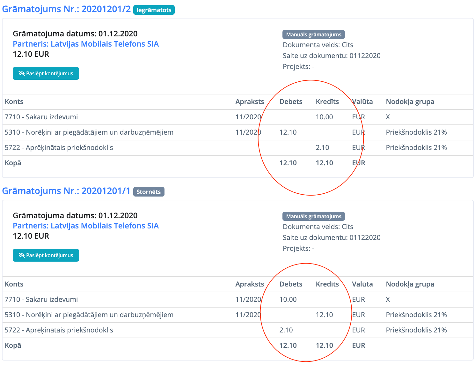Click the Apraksts column header in entry 20201201/2
This screenshot has width=475, height=365.
tap(250, 102)
